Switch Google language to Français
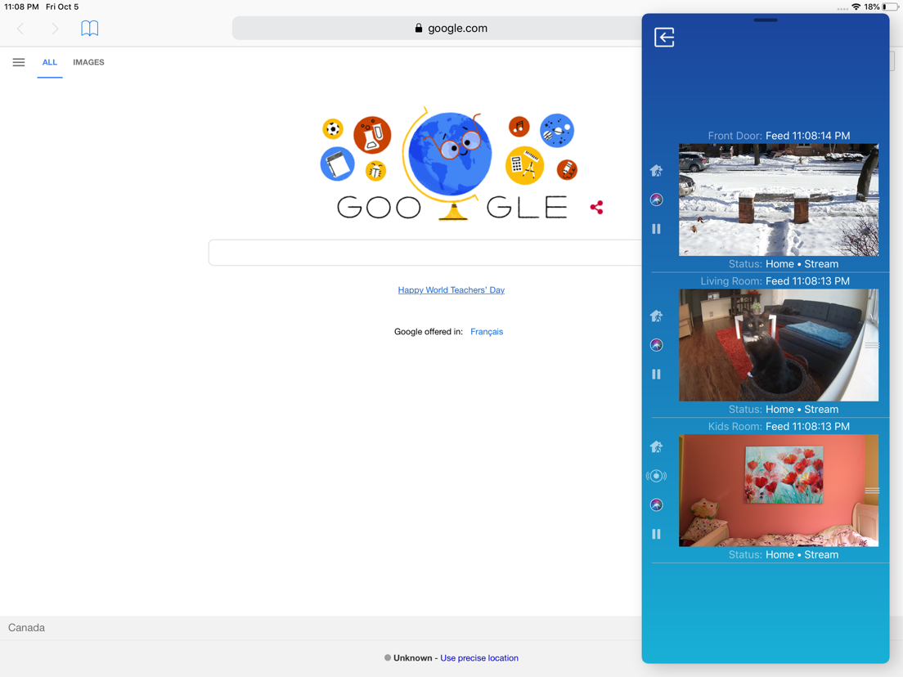 tap(487, 332)
